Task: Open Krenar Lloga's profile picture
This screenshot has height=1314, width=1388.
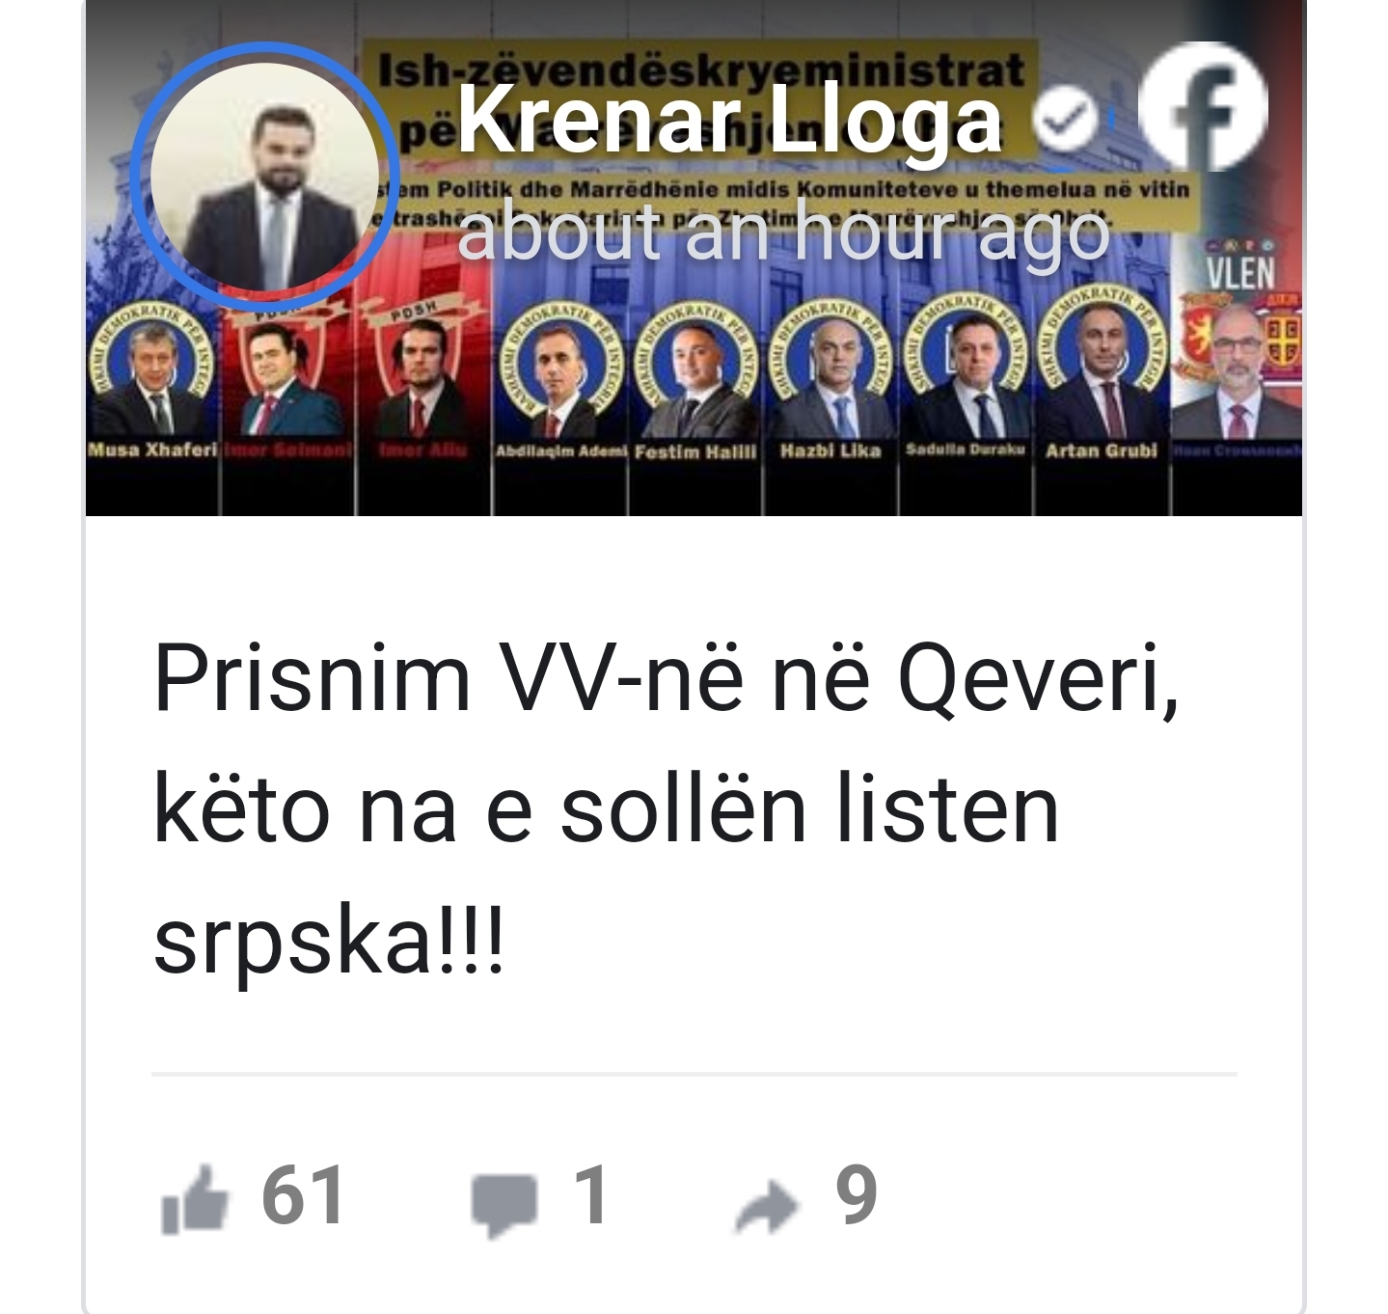Action: [x=265, y=175]
